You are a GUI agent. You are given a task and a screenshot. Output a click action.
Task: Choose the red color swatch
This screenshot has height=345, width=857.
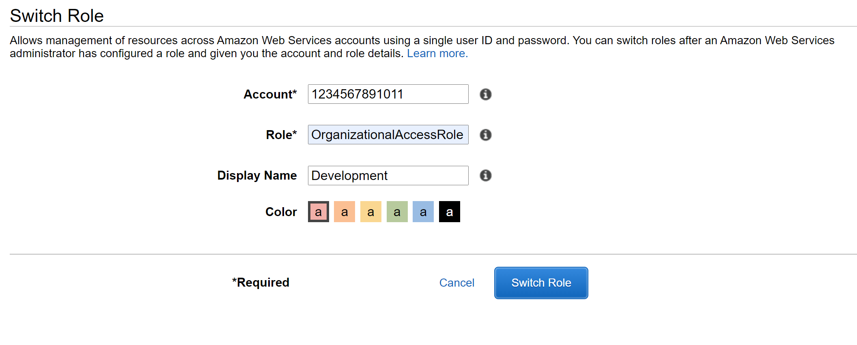[x=319, y=212]
